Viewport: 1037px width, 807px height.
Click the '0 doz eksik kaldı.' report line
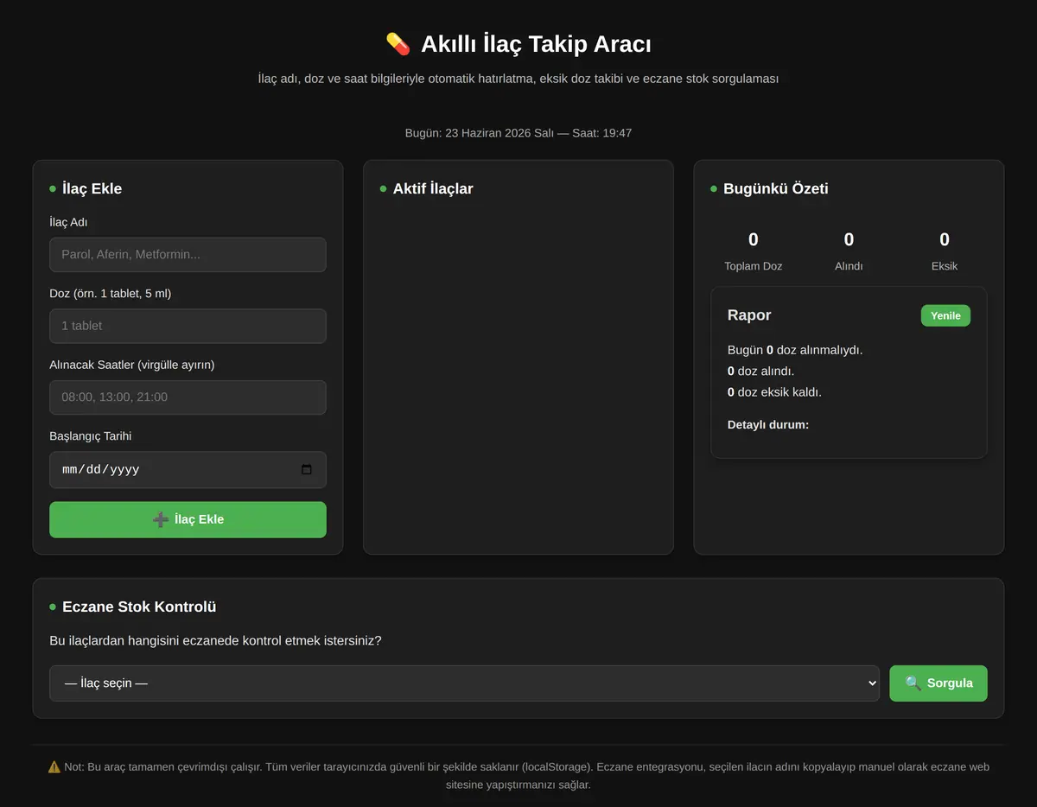(x=774, y=391)
